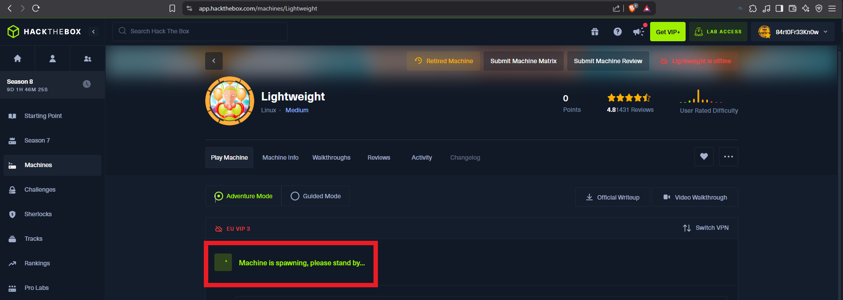Favorite the machine with heart icon
This screenshot has width=843, height=300.
pos(704,157)
